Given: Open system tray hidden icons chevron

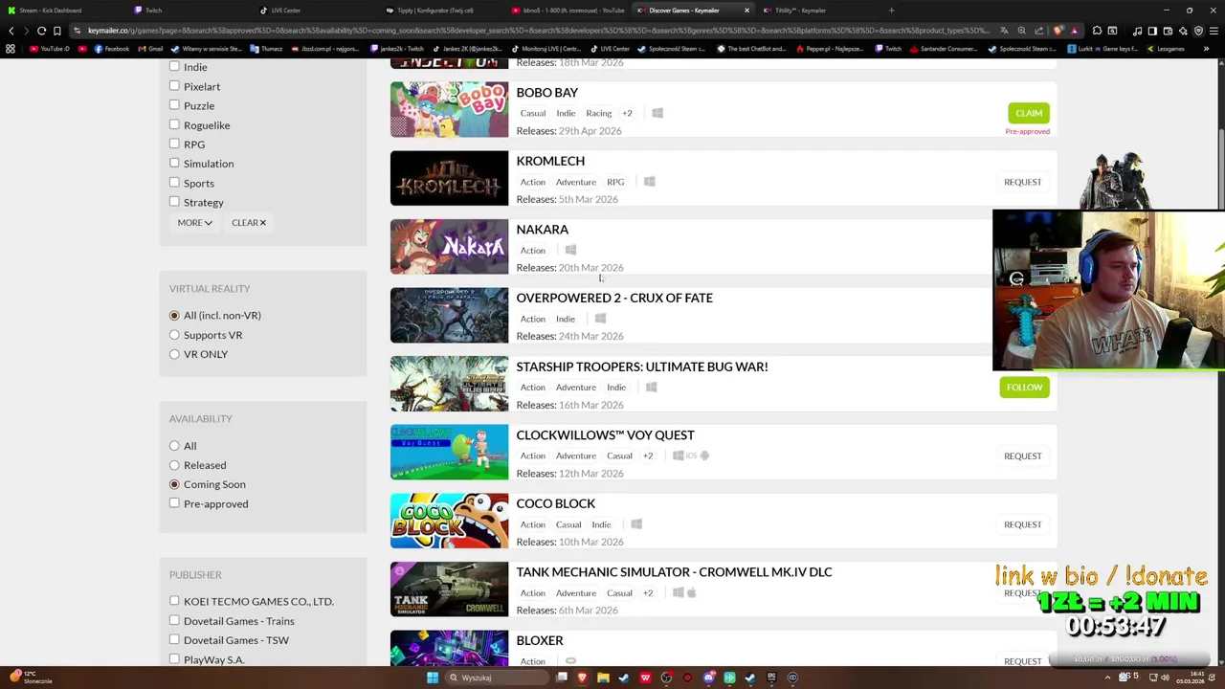Looking at the screenshot, I should (1107, 678).
